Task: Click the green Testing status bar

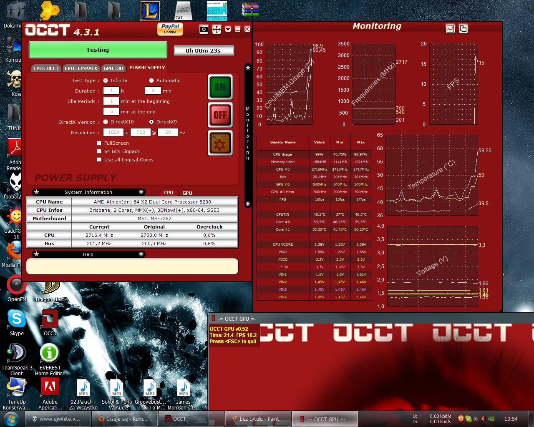Action: click(98, 50)
